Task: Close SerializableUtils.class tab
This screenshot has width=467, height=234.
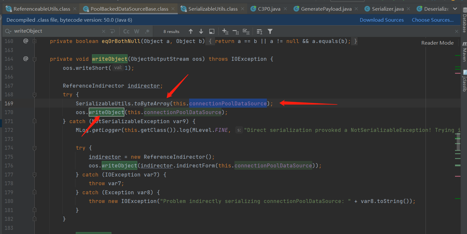Action: (x=242, y=9)
